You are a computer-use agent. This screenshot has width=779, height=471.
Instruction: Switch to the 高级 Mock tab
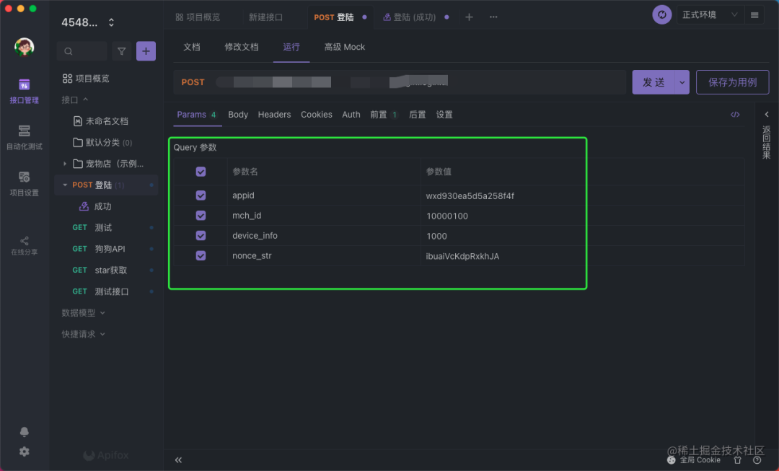point(344,47)
